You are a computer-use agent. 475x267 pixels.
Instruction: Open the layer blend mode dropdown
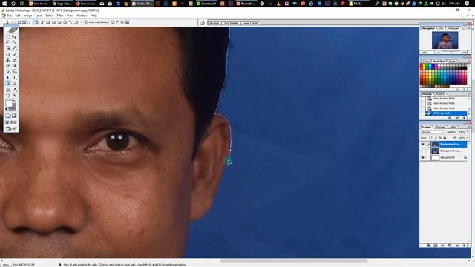[433, 132]
